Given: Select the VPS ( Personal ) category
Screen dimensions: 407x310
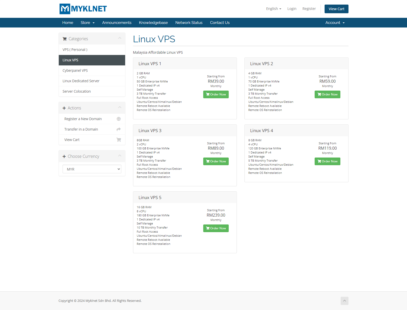Looking at the screenshot, I should pyautogui.click(x=92, y=50).
